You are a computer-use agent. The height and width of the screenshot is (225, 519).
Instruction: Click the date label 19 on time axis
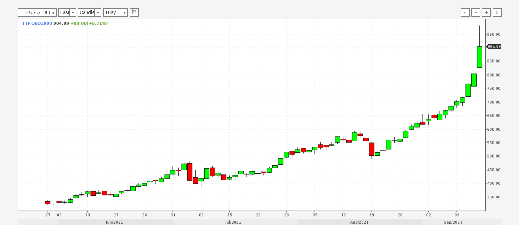(x=372, y=215)
